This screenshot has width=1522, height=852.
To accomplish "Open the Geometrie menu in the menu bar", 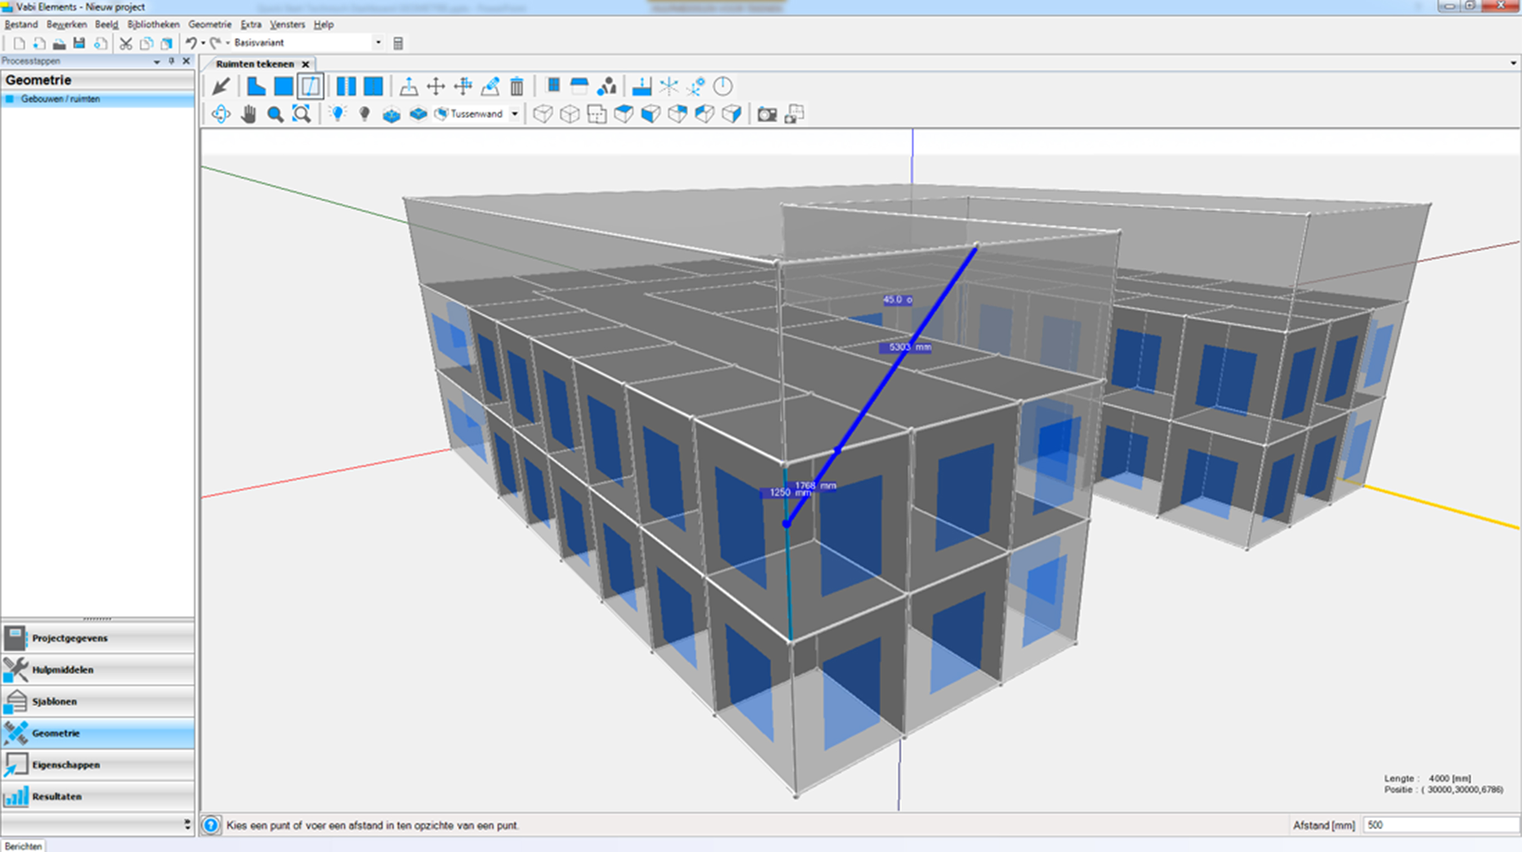I will coord(210,24).
